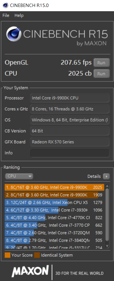Click the Processor field showing Intel Core i9-9900K
This screenshot has width=114, height=281.
point(70,98)
